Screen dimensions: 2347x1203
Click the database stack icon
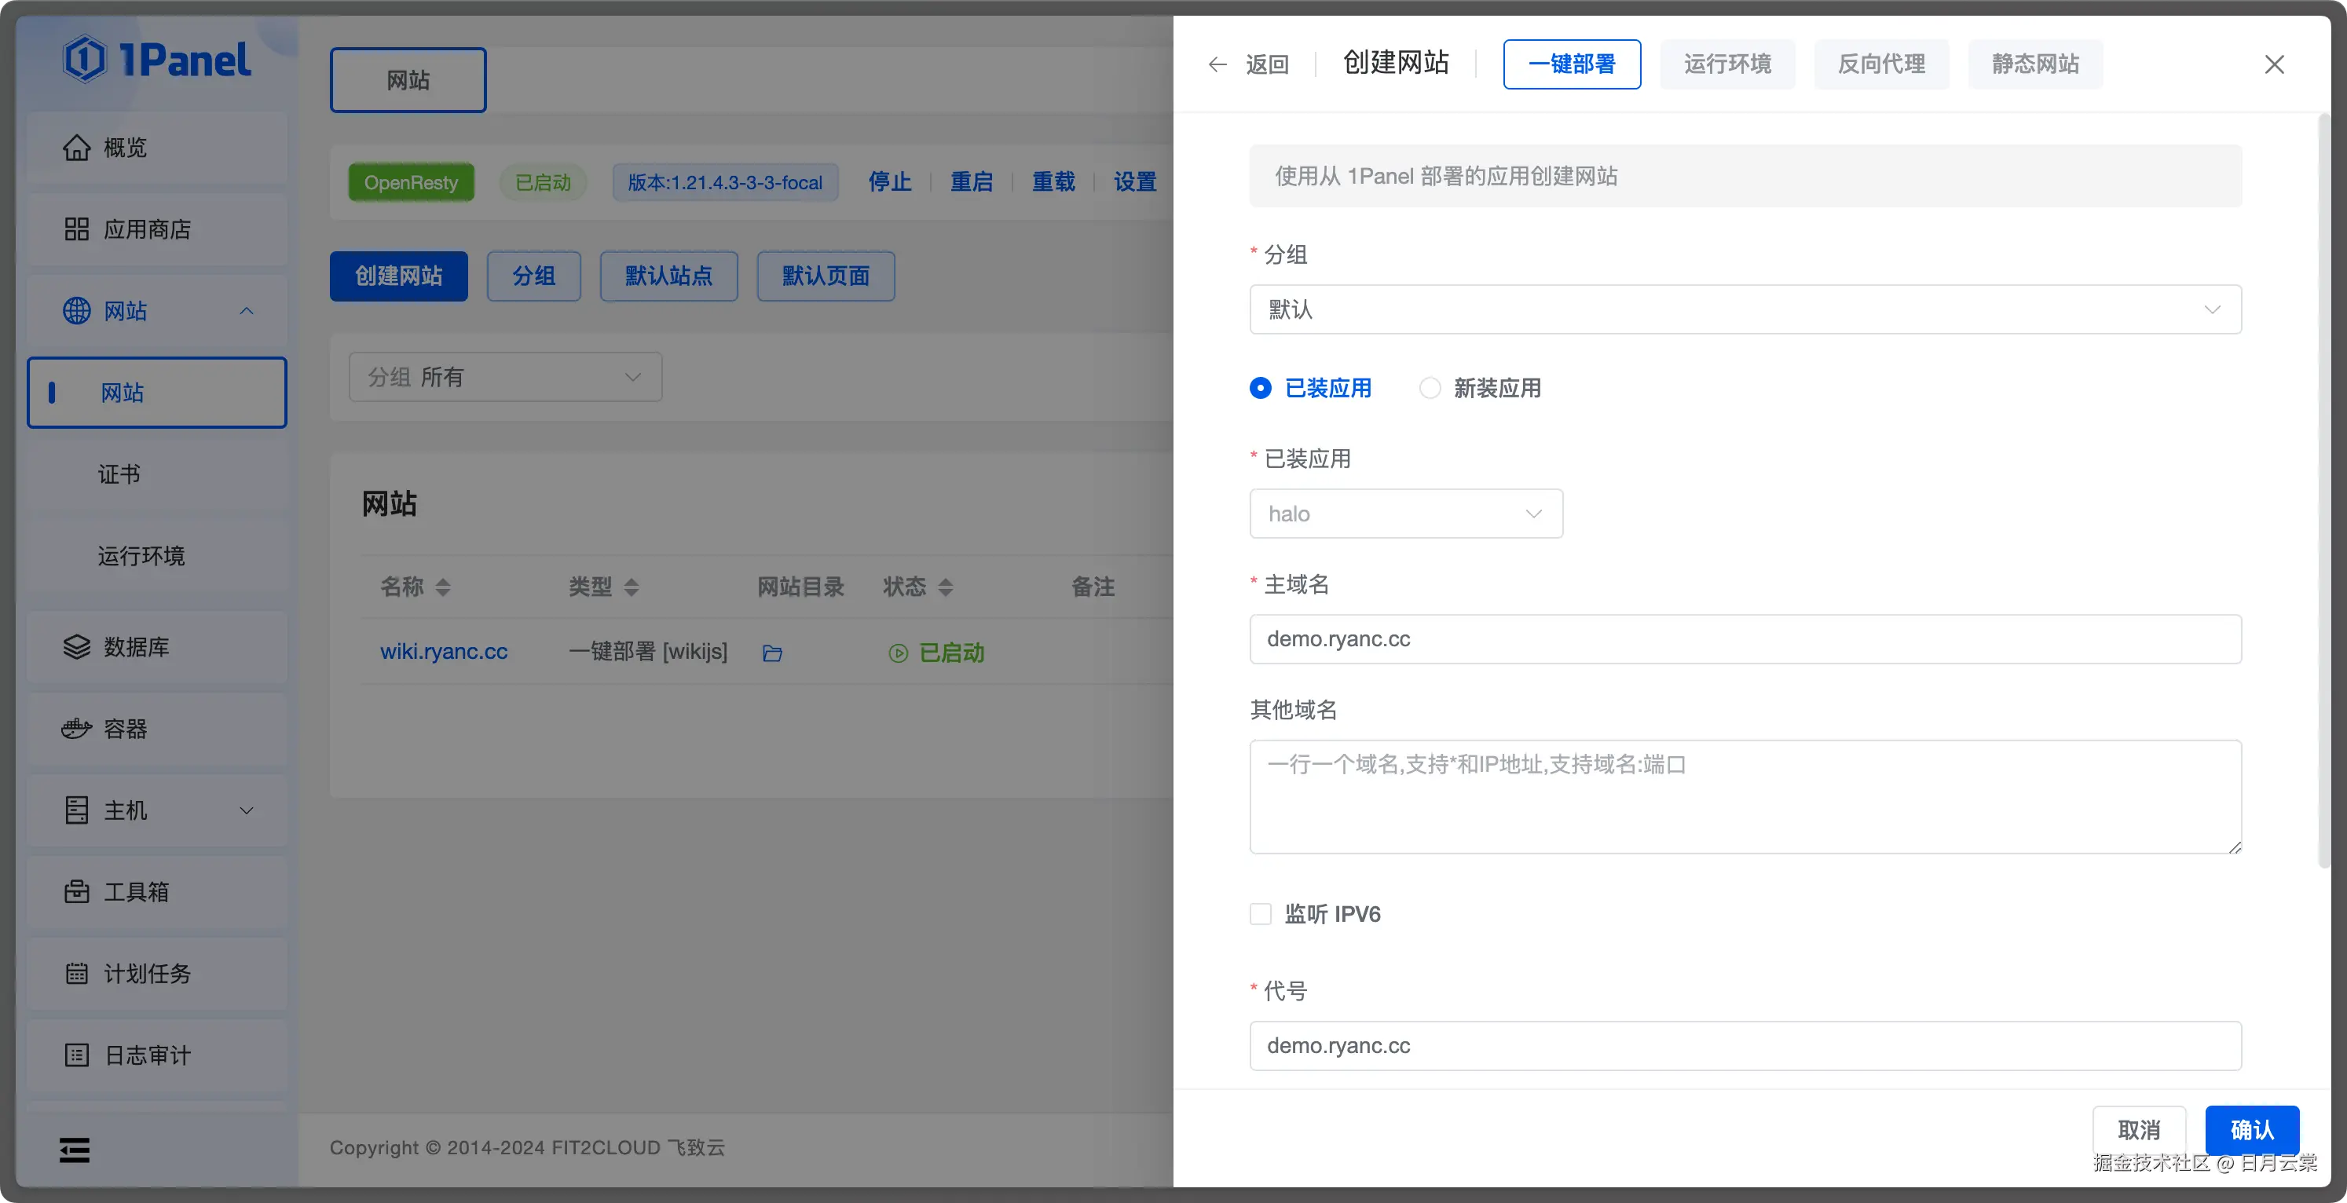coord(76,648)
